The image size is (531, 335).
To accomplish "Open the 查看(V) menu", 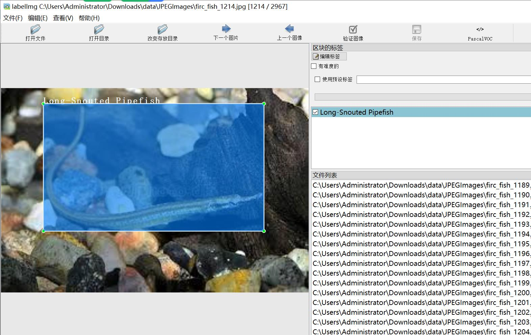I will [63, 18].
